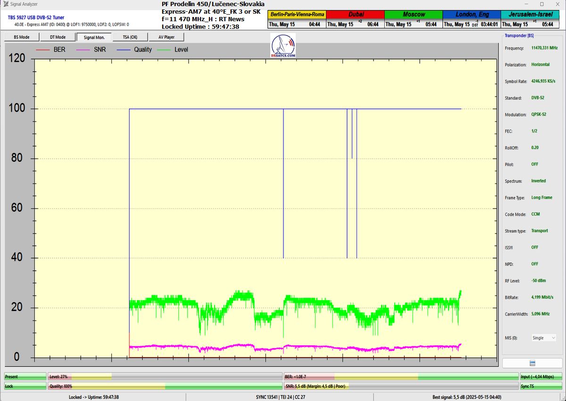Open the AV Player tab
This screenshot has width=566, height=401.
click(x=166, y=37)
